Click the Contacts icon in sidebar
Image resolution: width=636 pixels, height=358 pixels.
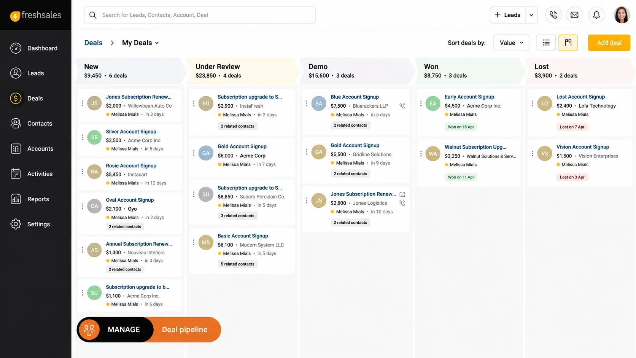pos(16,123)
